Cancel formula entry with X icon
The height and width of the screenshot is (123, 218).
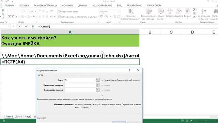click(x=20, y=27)
